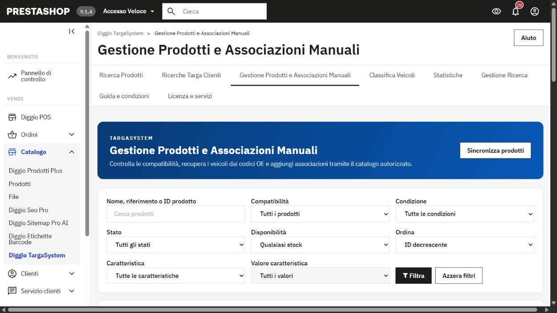Viewport: 557px width, 313px height.
Task: Click the Cerca search field
Action: 214,12
